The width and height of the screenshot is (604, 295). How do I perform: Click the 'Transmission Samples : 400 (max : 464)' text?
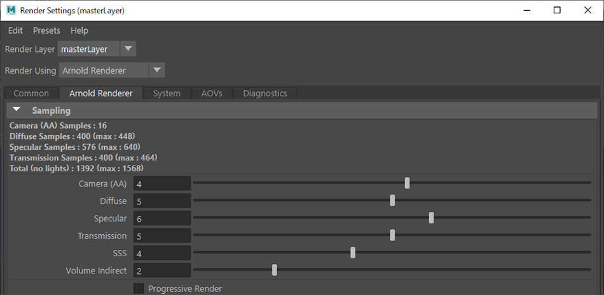83,158
